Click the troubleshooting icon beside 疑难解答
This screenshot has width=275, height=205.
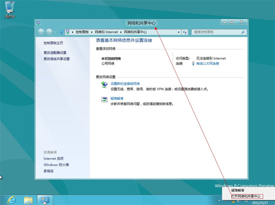[104, 99]
